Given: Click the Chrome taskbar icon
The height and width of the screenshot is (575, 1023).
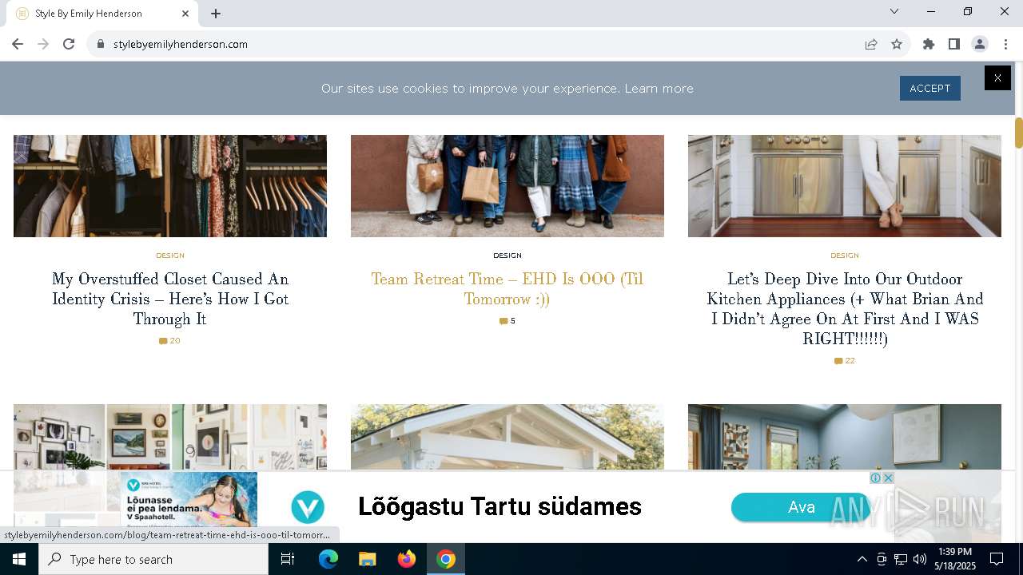Looking at the screenshot, I should [x=446, y=559].
